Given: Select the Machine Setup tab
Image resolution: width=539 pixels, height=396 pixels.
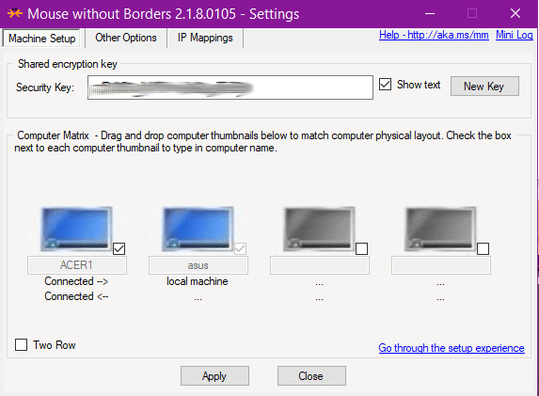Looking at the screenshot, I should [x=41, y=39].
